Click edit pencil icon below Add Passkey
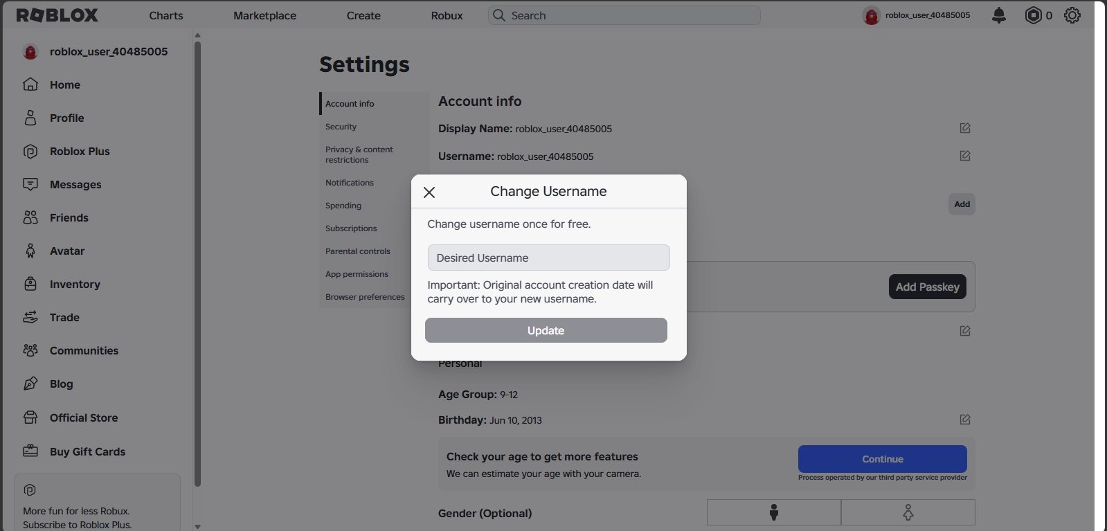Image resolution: width=1107 pixels, height=531 pixels. [x=965, y=331]
